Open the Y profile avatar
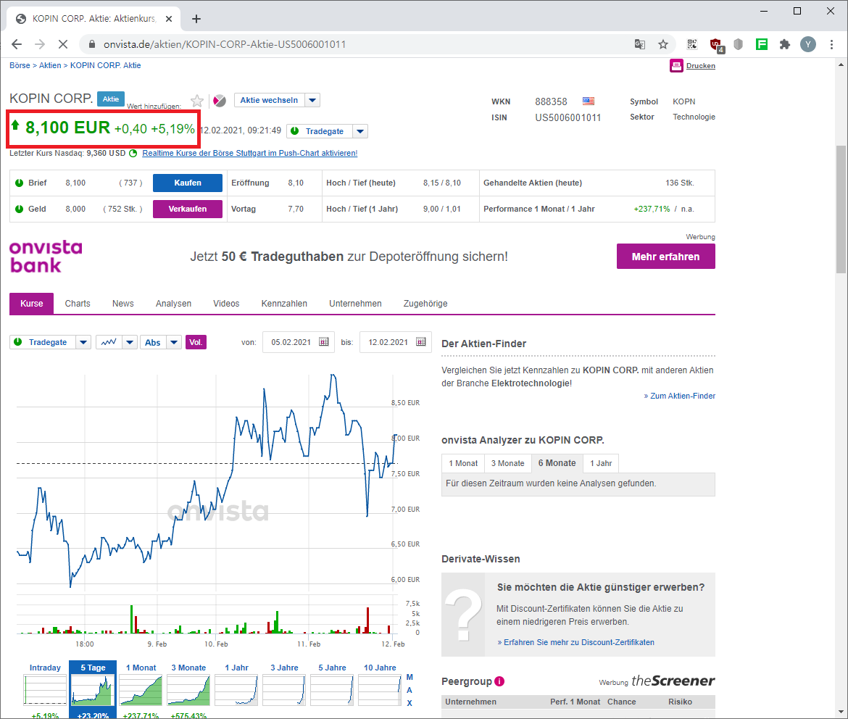 (808, 44)
